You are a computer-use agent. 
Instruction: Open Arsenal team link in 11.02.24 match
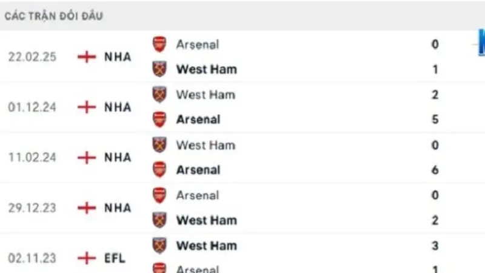coord(198,170)
